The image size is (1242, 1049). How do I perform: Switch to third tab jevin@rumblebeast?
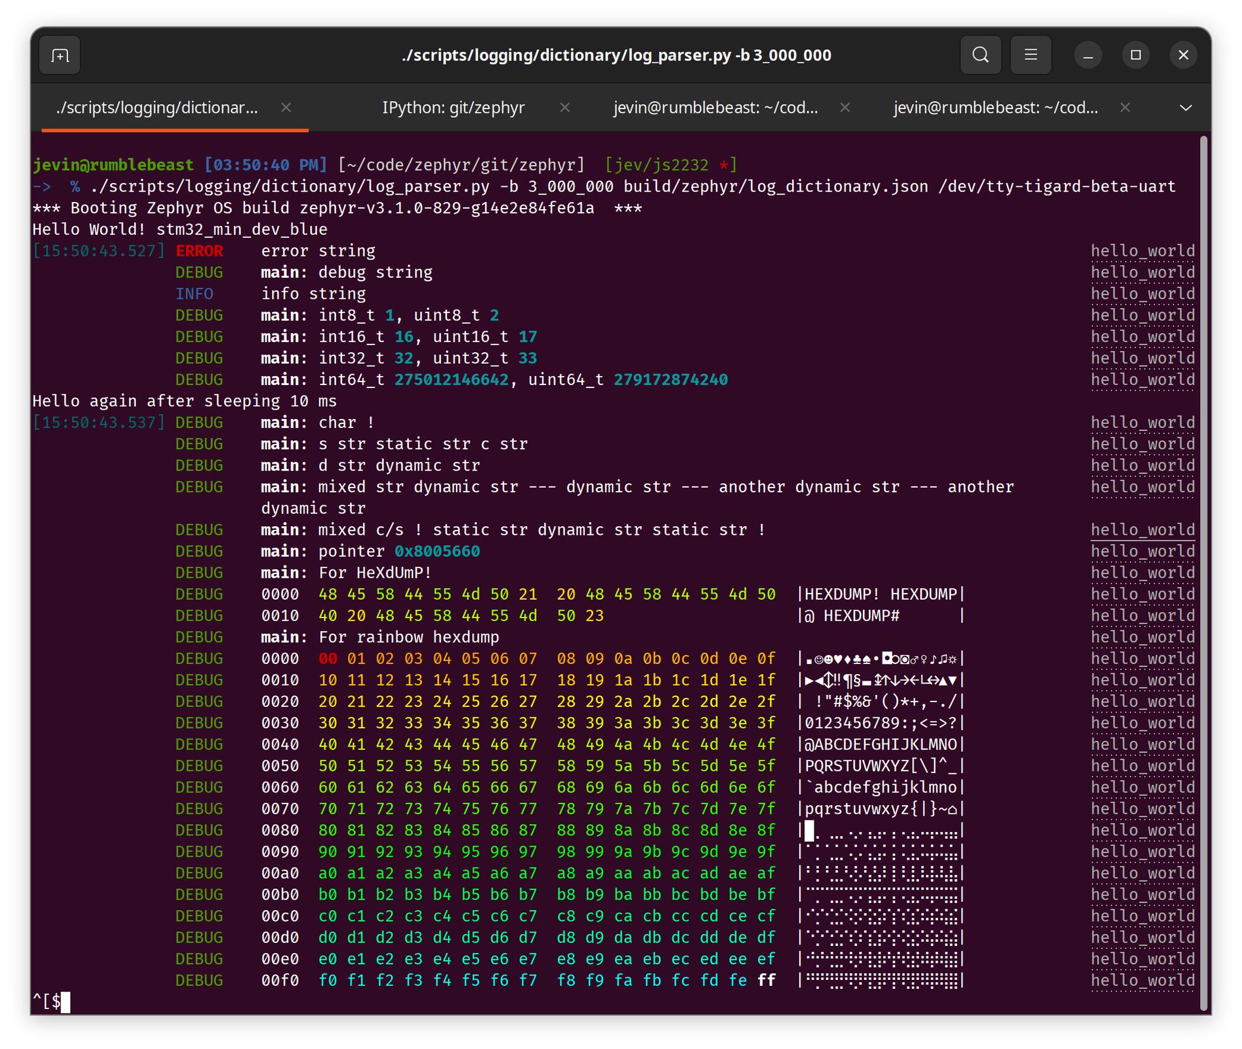[x=716, y=107]
